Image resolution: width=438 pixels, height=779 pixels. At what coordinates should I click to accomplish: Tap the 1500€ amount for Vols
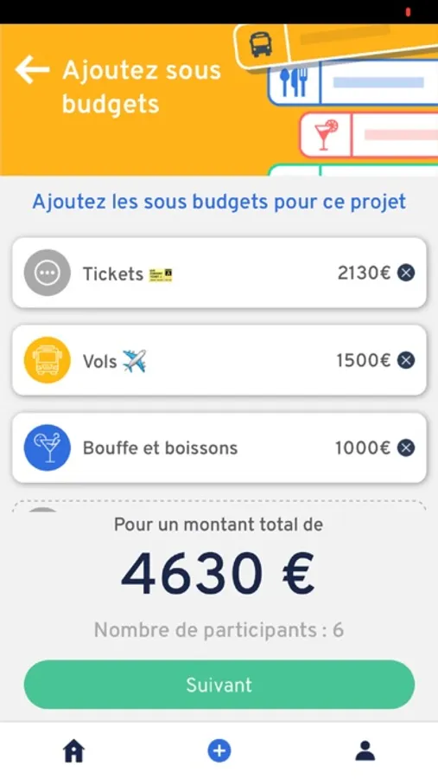point(364,360)
